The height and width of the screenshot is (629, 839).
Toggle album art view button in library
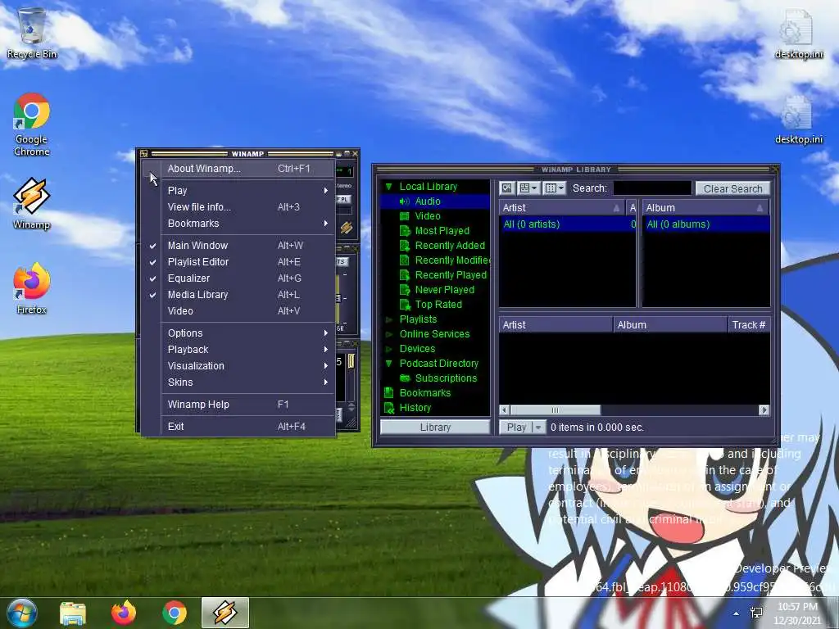click(x=506, y=188)
